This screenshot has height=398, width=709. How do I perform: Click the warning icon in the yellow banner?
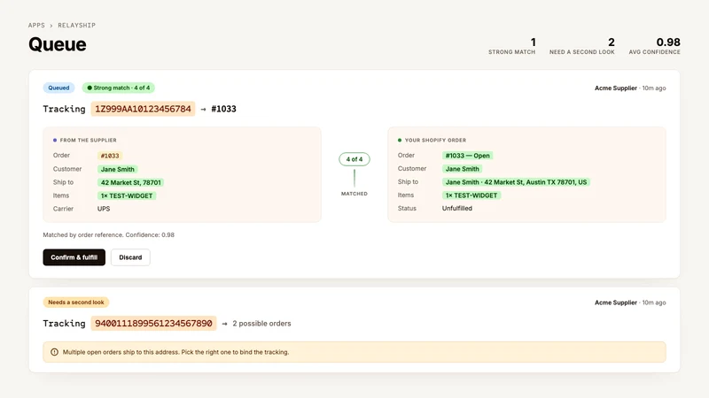click(54, 352)
